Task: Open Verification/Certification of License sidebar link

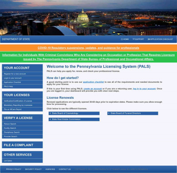Action: point(22,101)
